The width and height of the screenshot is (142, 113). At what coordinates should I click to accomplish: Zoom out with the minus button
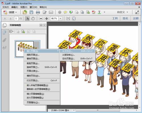41,18
